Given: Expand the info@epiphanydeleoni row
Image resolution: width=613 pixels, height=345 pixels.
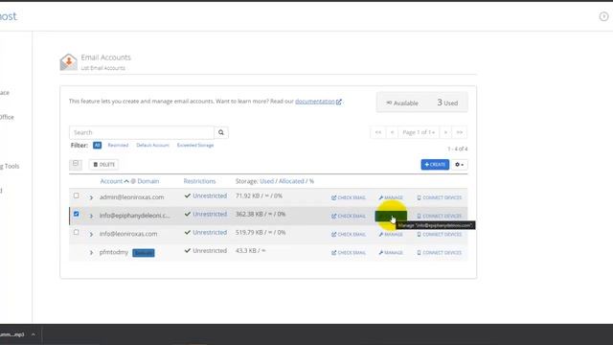Looking at the screenshot, I should point(91,216).
